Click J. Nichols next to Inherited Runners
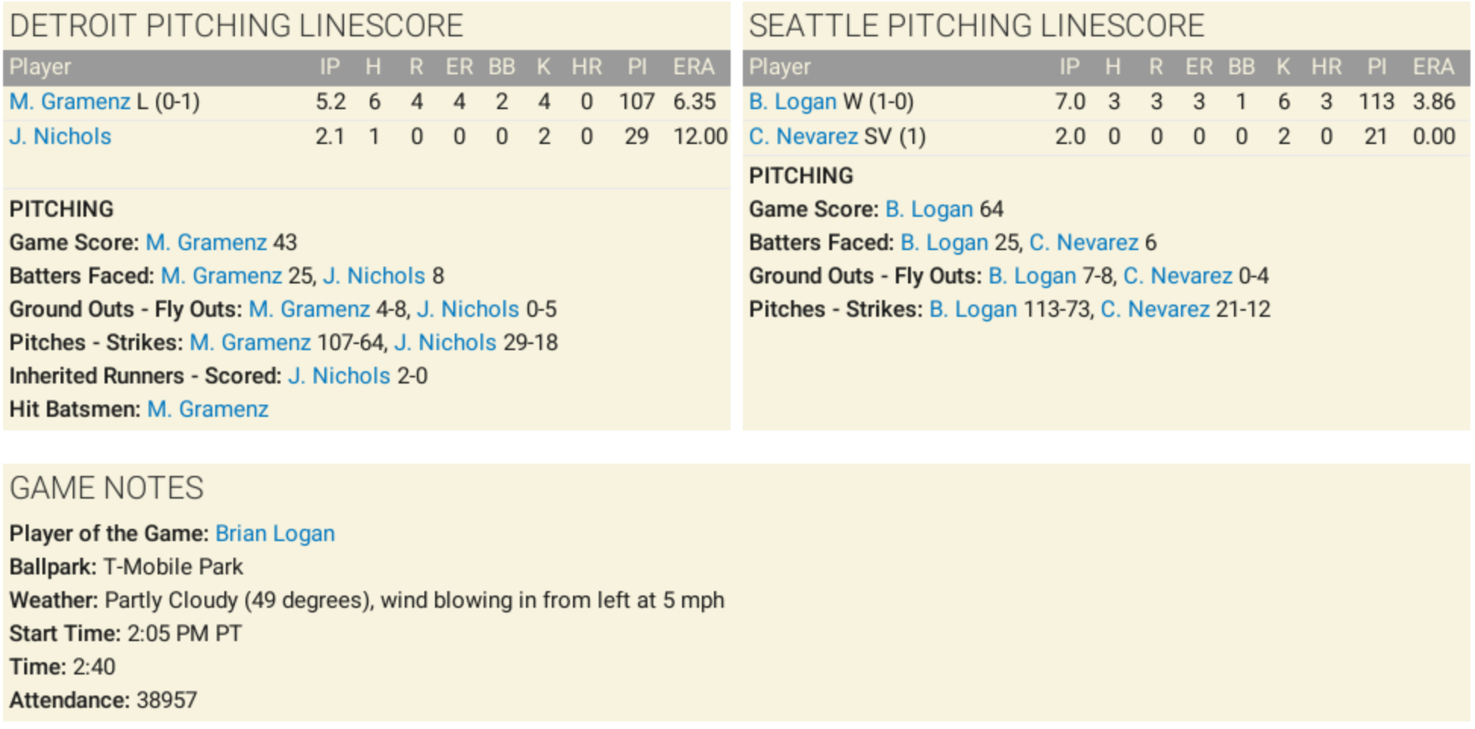The height and width of the screenshot is (729, 1475). [339, 376]
